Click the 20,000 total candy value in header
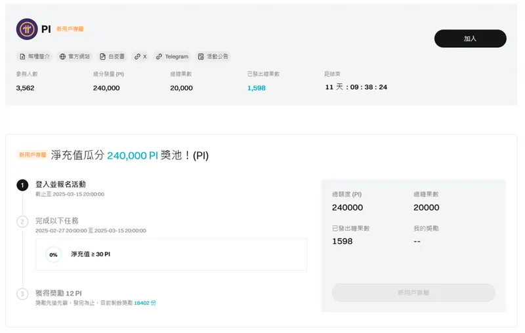 point(181,88)
